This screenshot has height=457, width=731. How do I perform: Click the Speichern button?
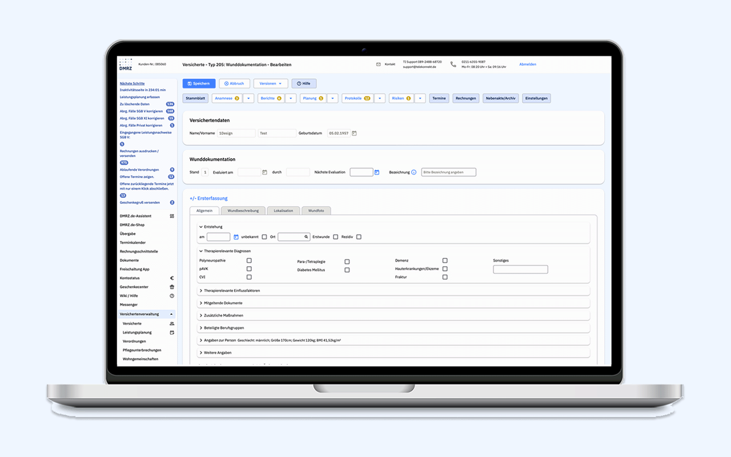pos(199,83)
